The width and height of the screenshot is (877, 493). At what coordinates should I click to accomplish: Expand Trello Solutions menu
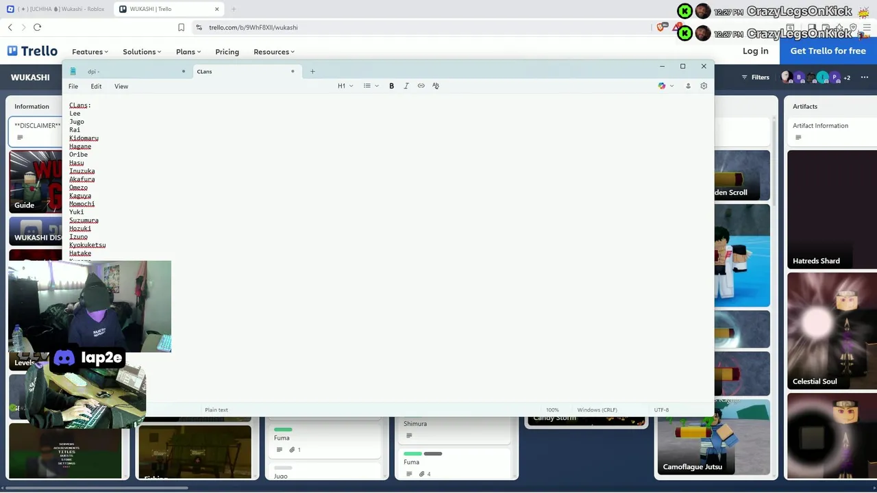click(x=142, y=52)
